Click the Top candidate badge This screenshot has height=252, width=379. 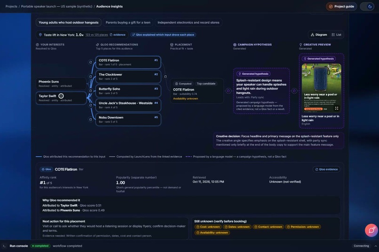coord(206,84)
